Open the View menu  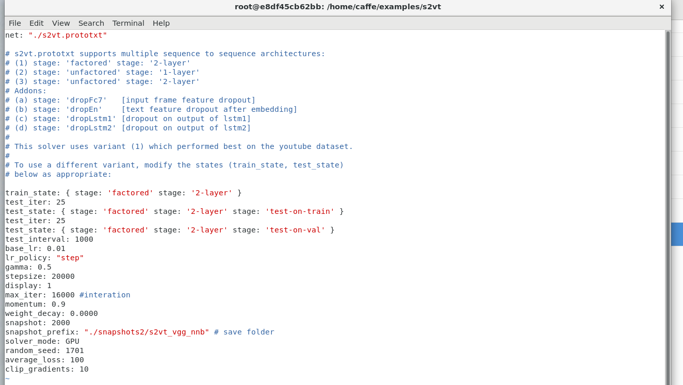click(60, 23)
